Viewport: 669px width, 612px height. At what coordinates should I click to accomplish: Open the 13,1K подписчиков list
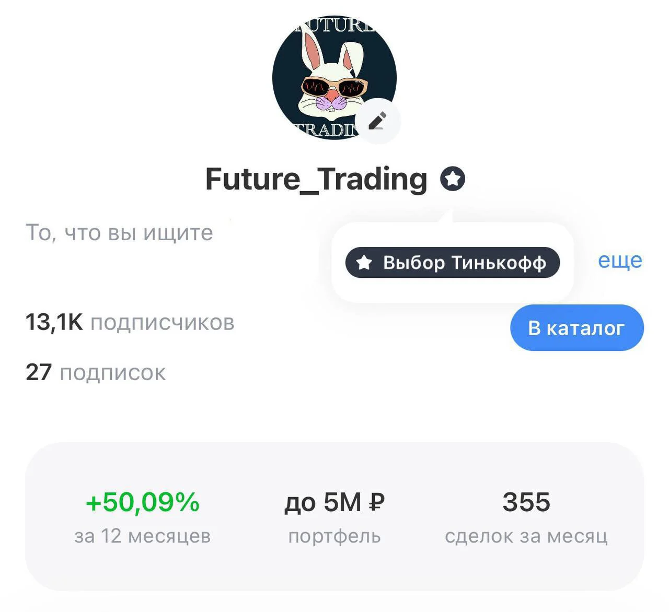coord(130,322)
